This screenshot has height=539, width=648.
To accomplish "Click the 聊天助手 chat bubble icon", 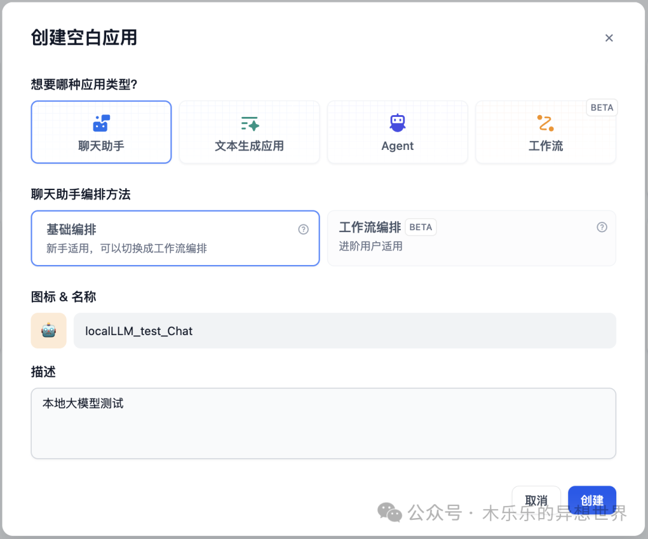I will point(101,123).
